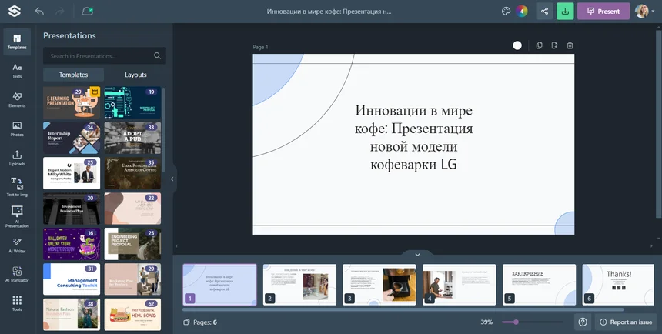Select the Marketing Plan for Realtors template
The height and width of the screenshot is (334, 662).
coord(132,279)
